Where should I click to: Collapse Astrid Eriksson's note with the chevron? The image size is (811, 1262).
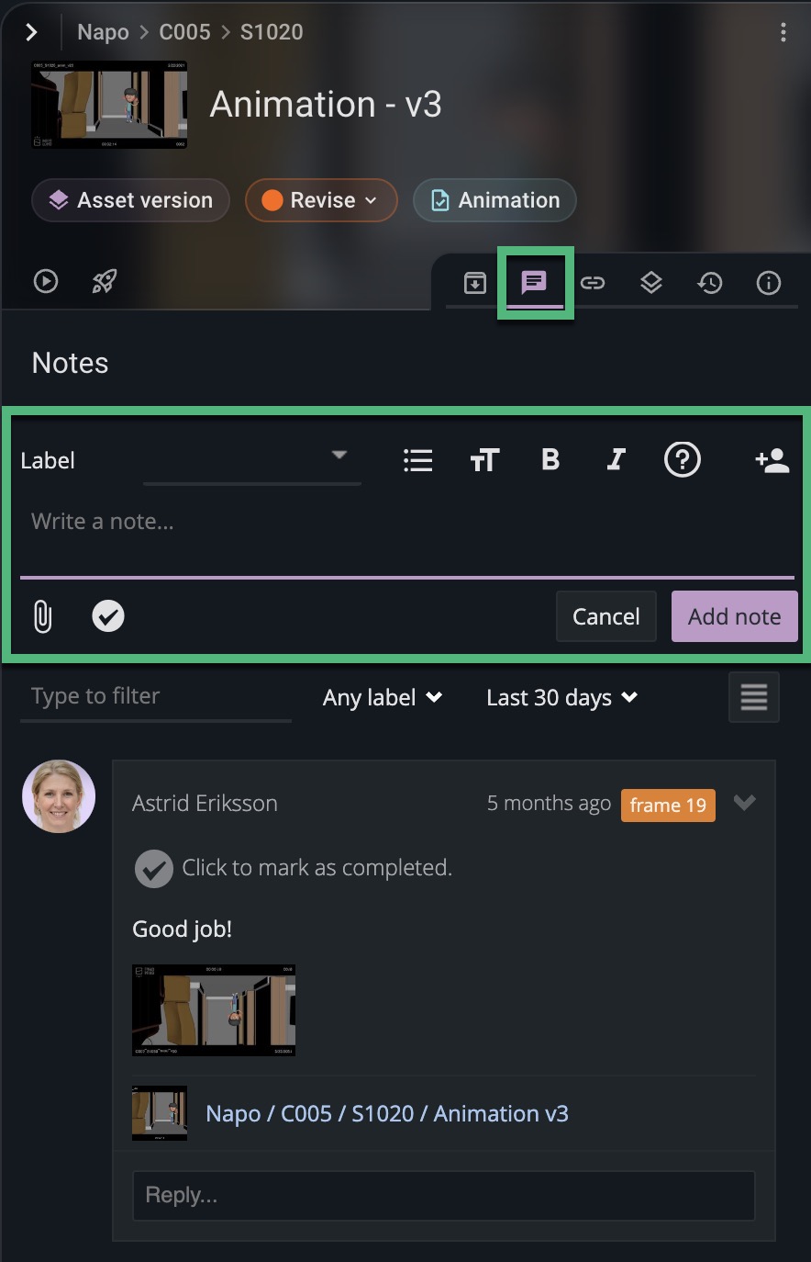[744, 803]
